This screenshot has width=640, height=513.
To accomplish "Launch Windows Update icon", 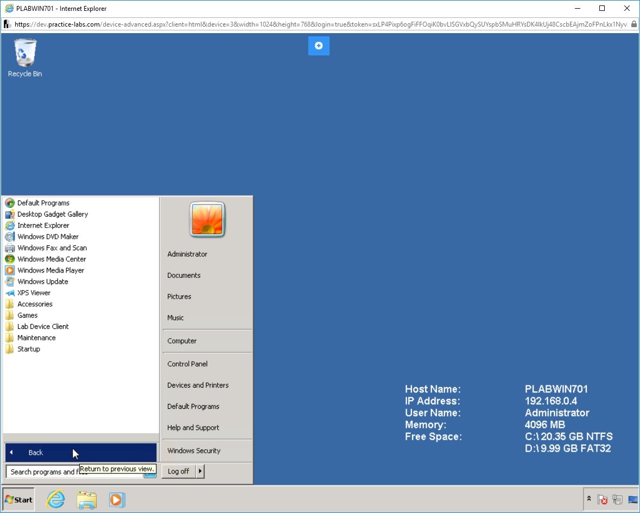I will pos(10,282).
